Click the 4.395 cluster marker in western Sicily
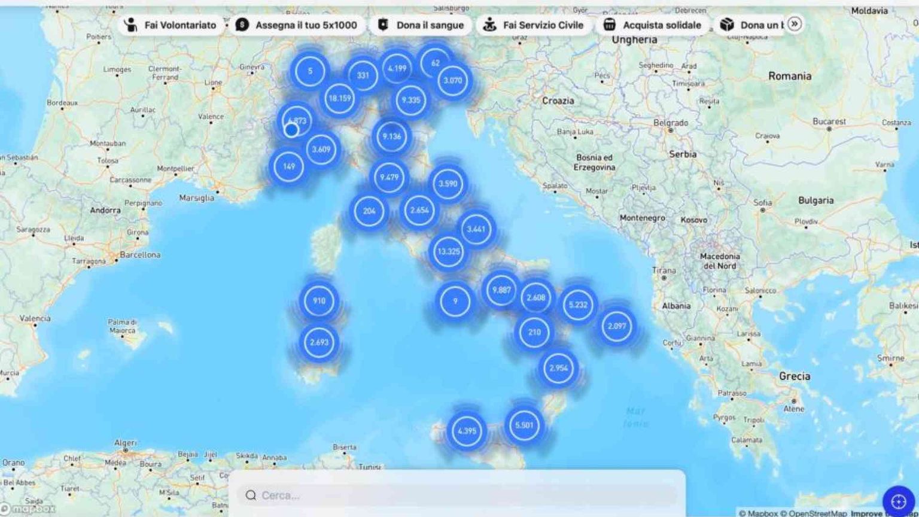The width and height of the screenshot is (919, 517). point(466,429)
